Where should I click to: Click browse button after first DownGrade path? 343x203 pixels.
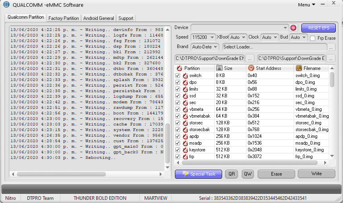pyautogui.click(x=250, y=58)
